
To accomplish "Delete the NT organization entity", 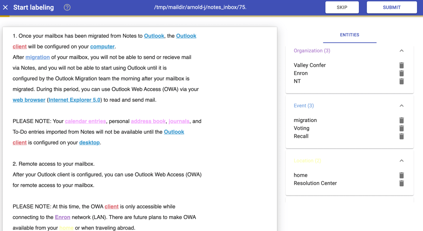I will (401, 81).
